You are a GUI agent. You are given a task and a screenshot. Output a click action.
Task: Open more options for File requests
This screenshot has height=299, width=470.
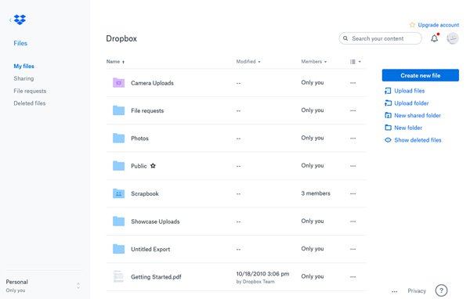353,110
